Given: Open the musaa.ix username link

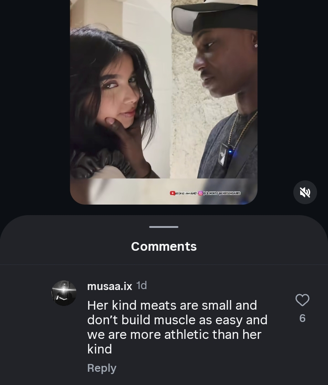Looking at the screenshot, I should point(109,286).
